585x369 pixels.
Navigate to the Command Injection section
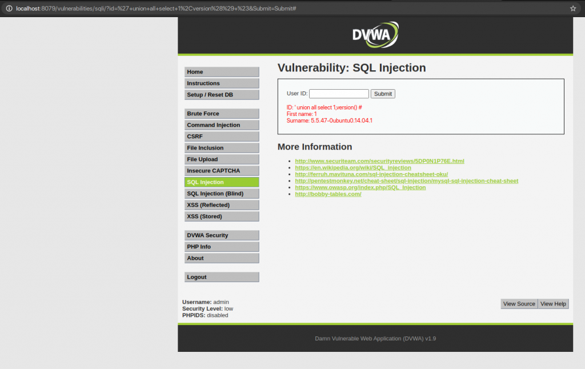pyautogui.click(x=222, y=125)
